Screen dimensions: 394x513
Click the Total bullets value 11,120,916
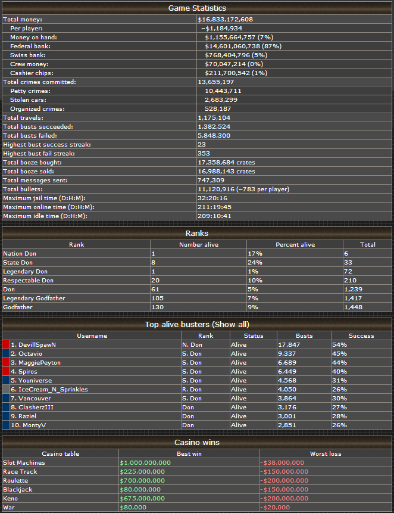216,189
